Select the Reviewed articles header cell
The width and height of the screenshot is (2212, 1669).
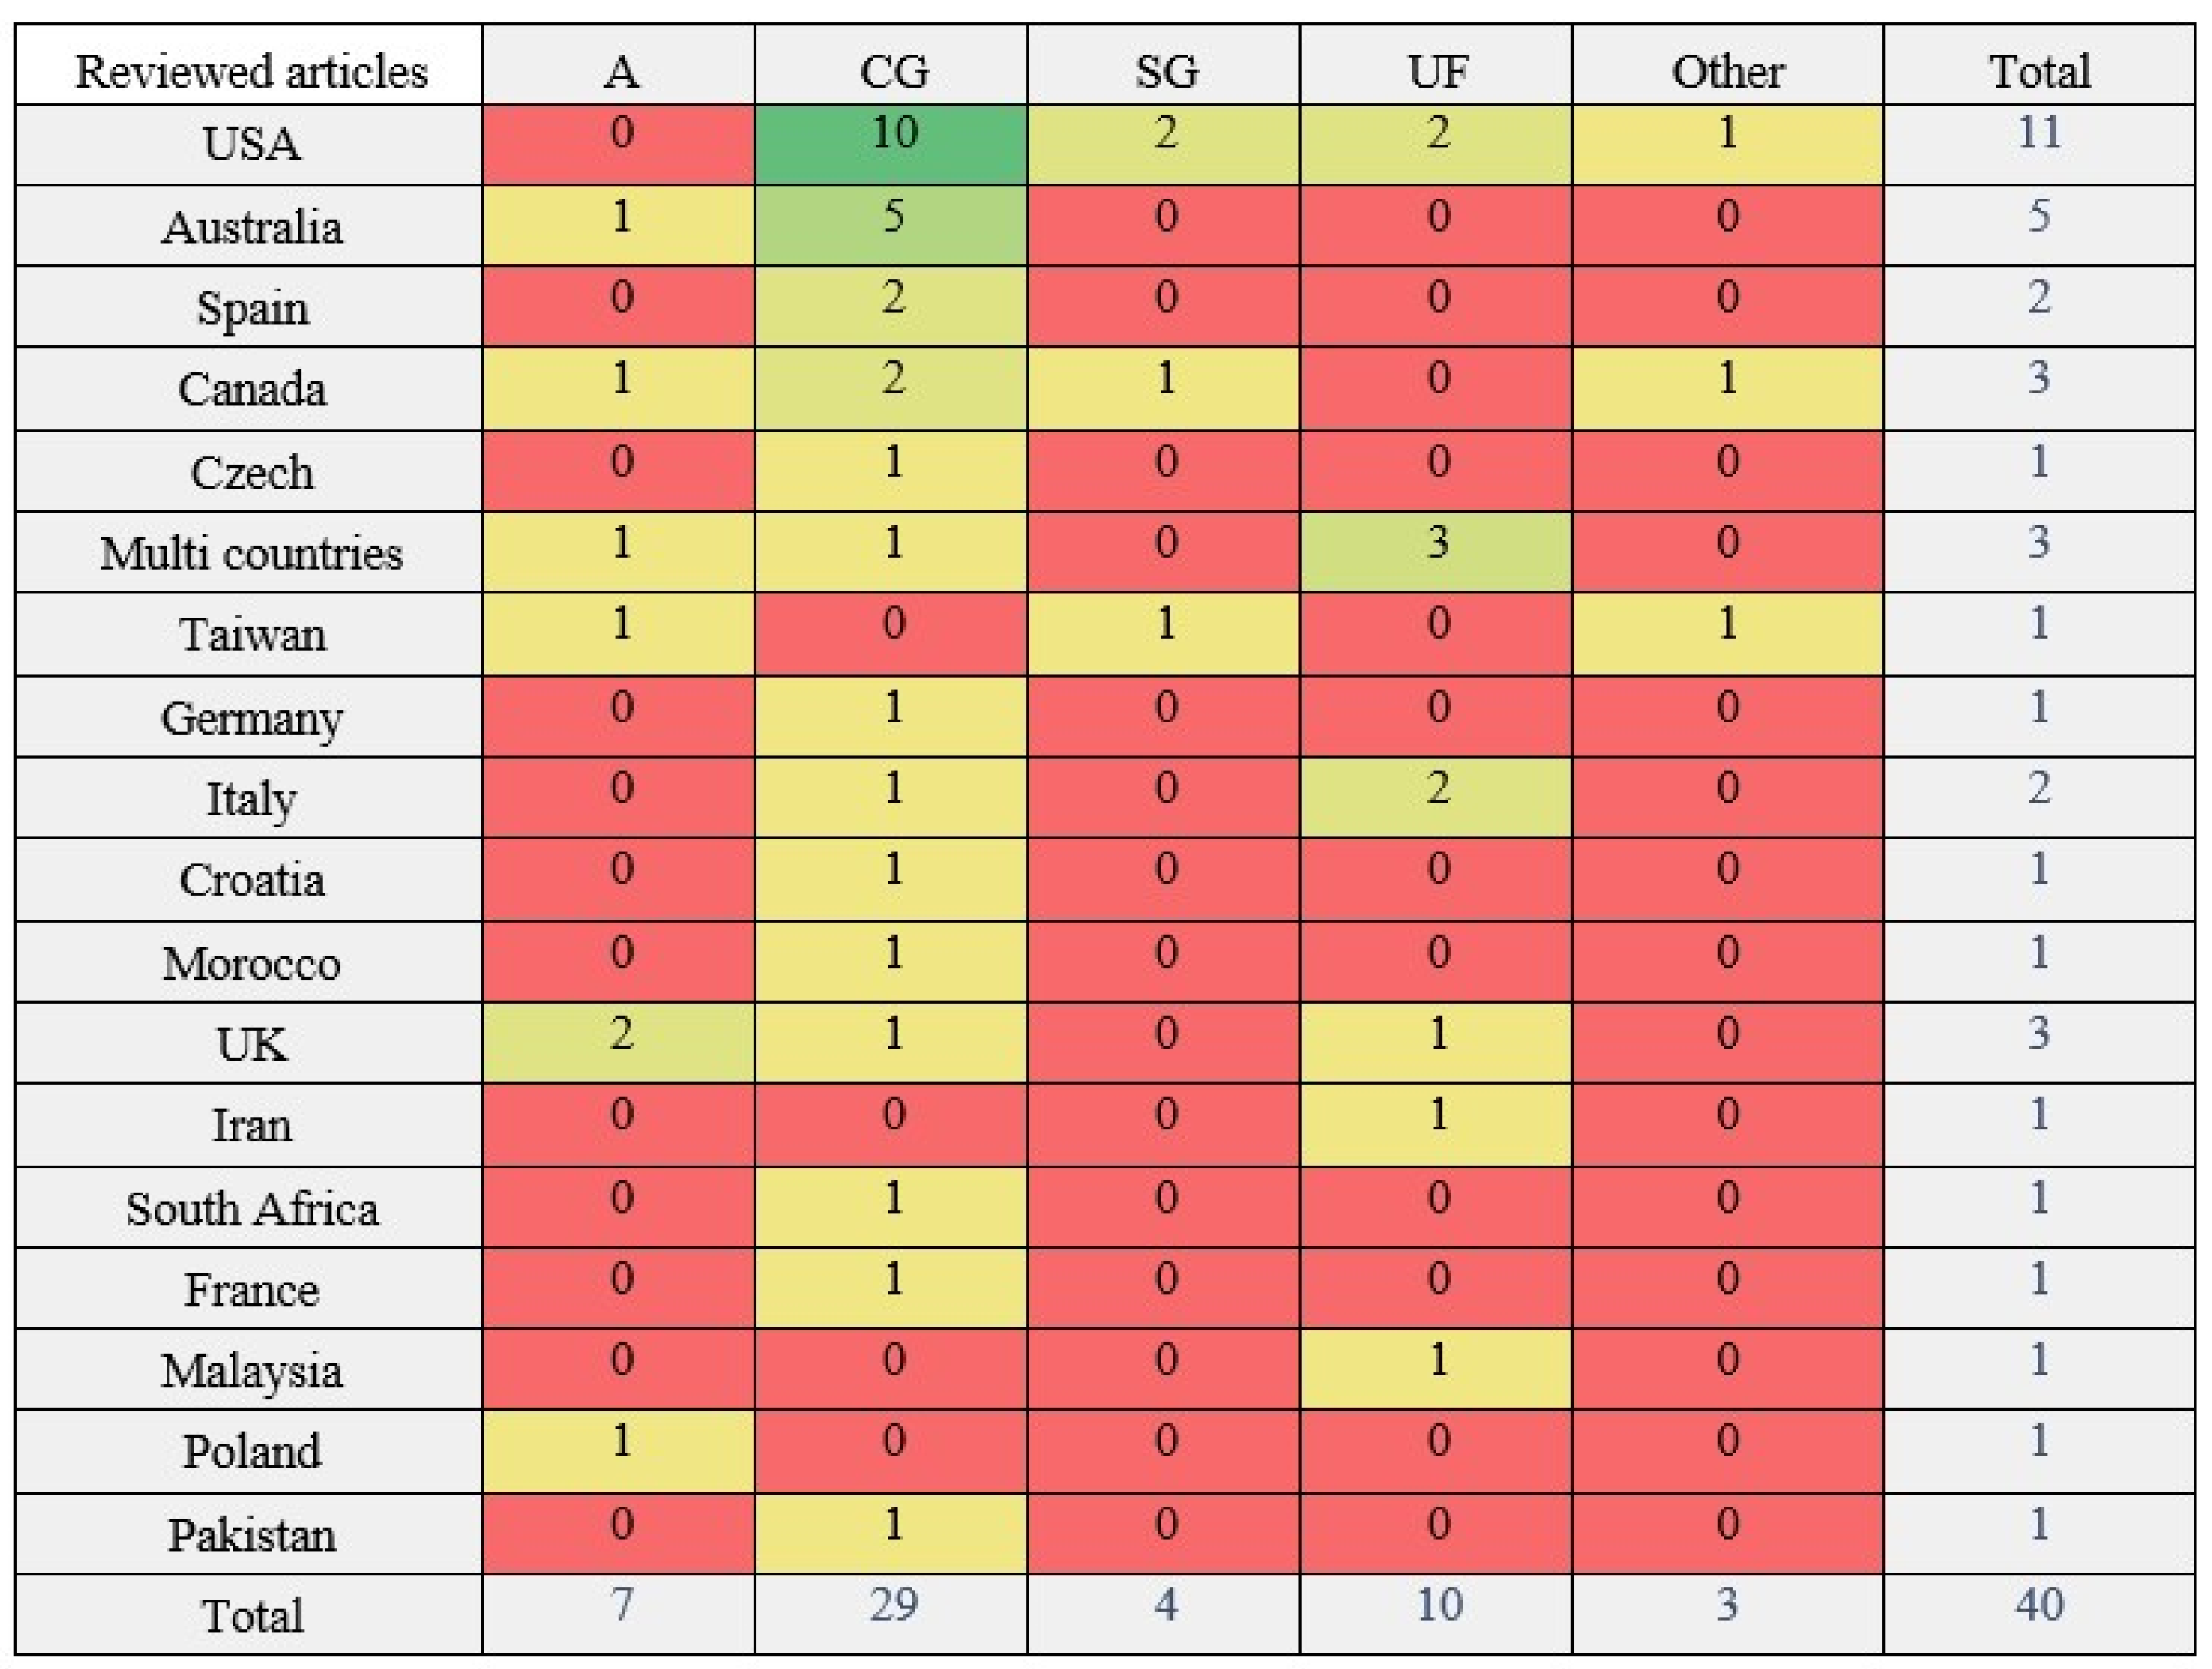tap(249, 65)
